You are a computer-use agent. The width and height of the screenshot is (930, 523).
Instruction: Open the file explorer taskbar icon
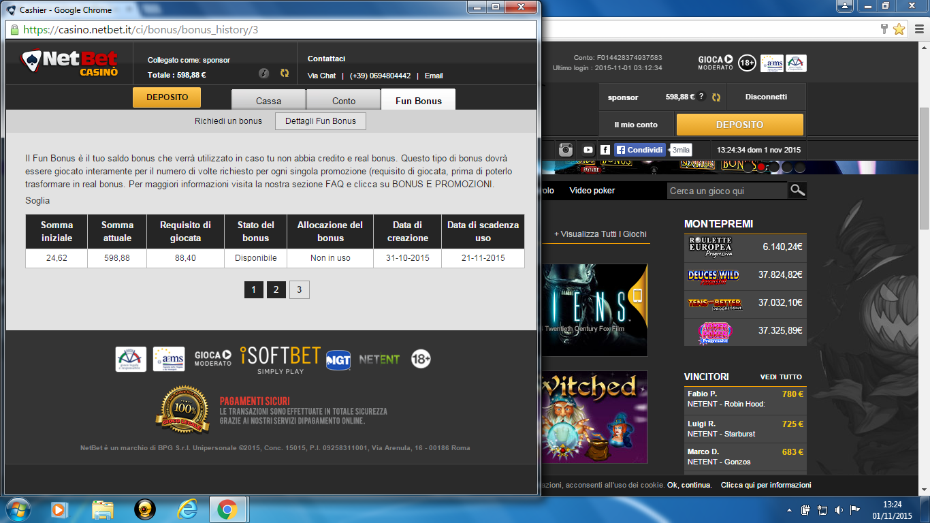tap(103, 509)
